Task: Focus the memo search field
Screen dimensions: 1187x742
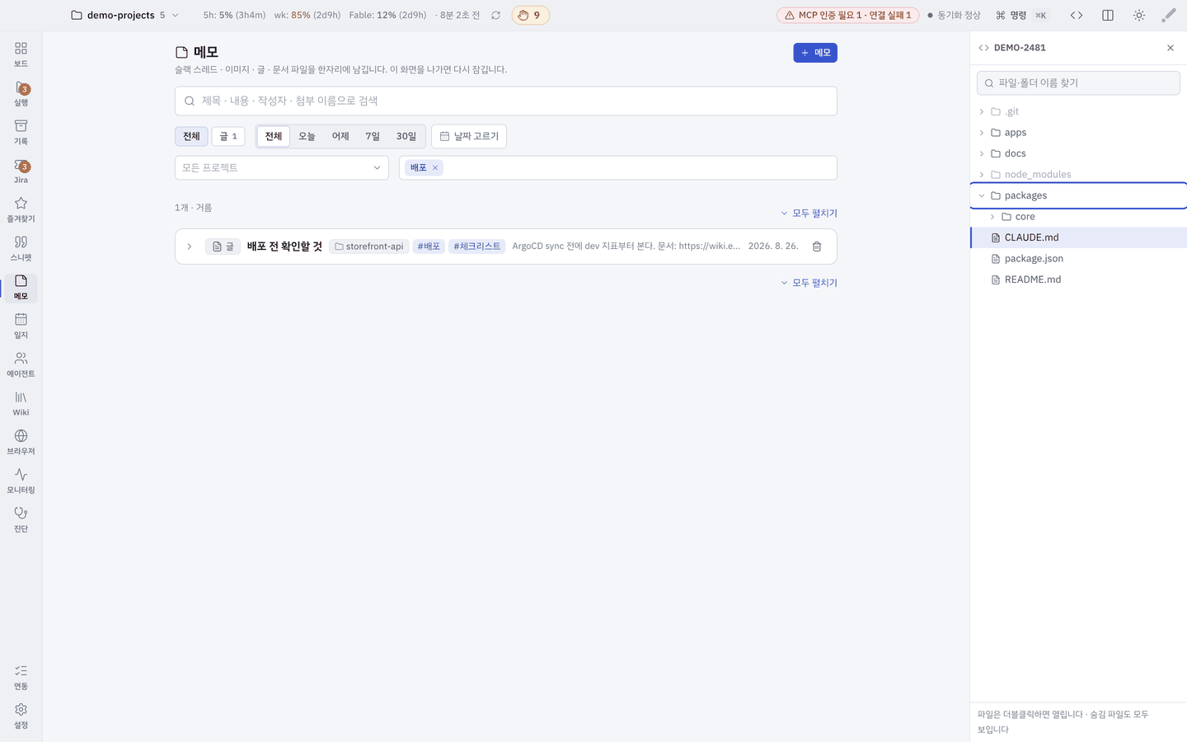Action: pos(506,101)
